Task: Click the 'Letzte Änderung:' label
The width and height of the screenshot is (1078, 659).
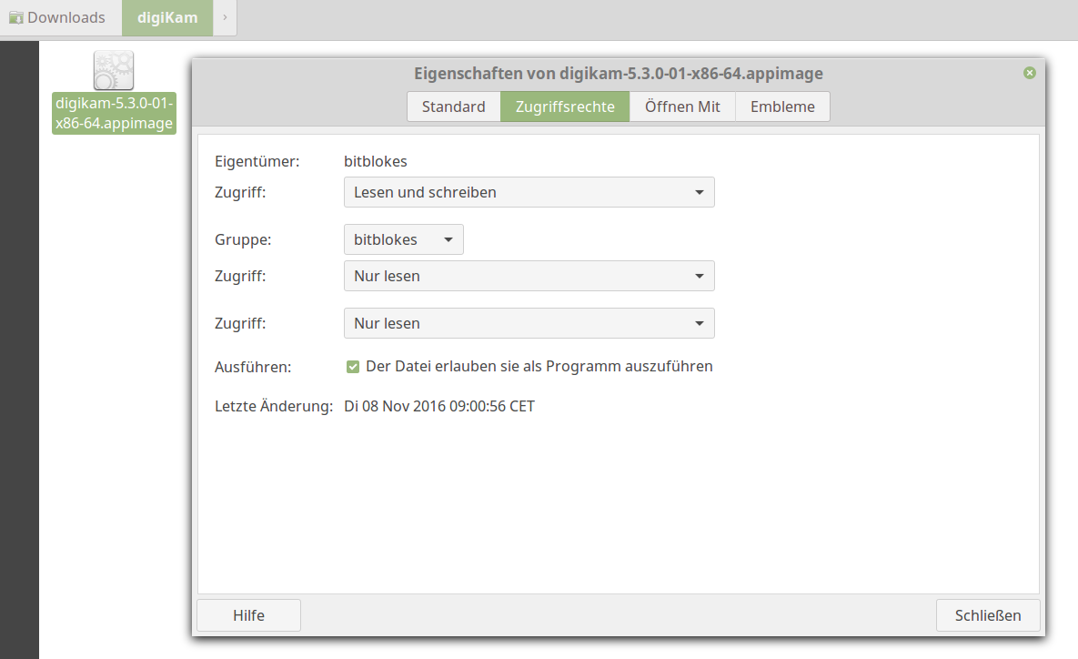Action: coord(274,406)
